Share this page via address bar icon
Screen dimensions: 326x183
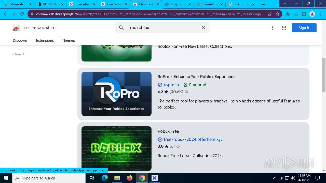pyautogui.click(x=269, y=14)
